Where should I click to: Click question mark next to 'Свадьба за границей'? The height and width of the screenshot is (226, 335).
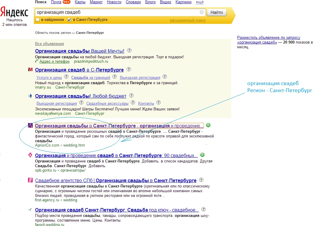[x=115, y=77]
